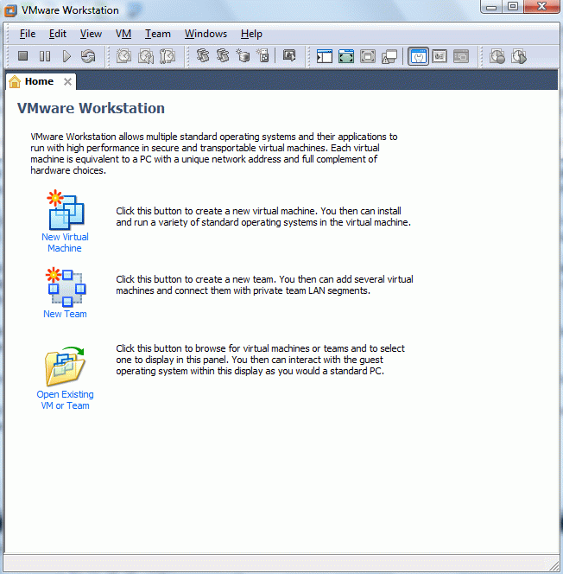Click text about browsing for virtual machines
Viewport: 563px width, 574px height.
260,360
